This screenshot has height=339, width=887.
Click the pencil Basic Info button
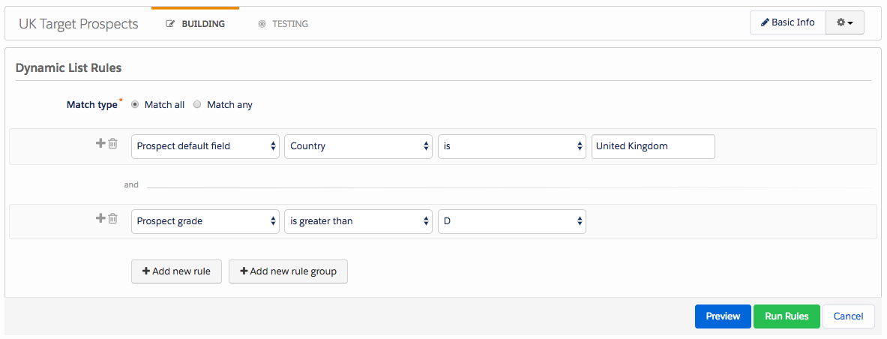tap(788, 22)
